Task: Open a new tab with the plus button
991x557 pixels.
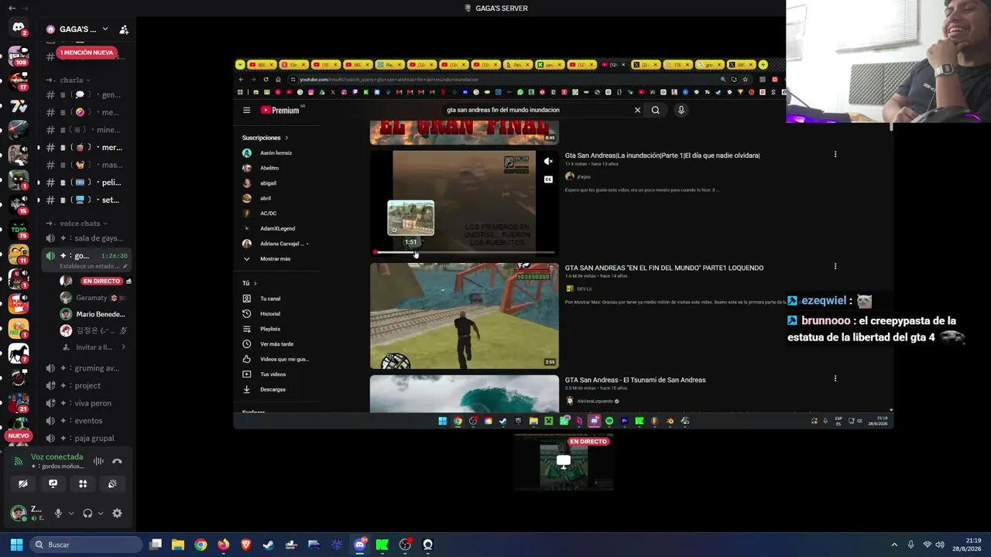Action: click(763, 64)
